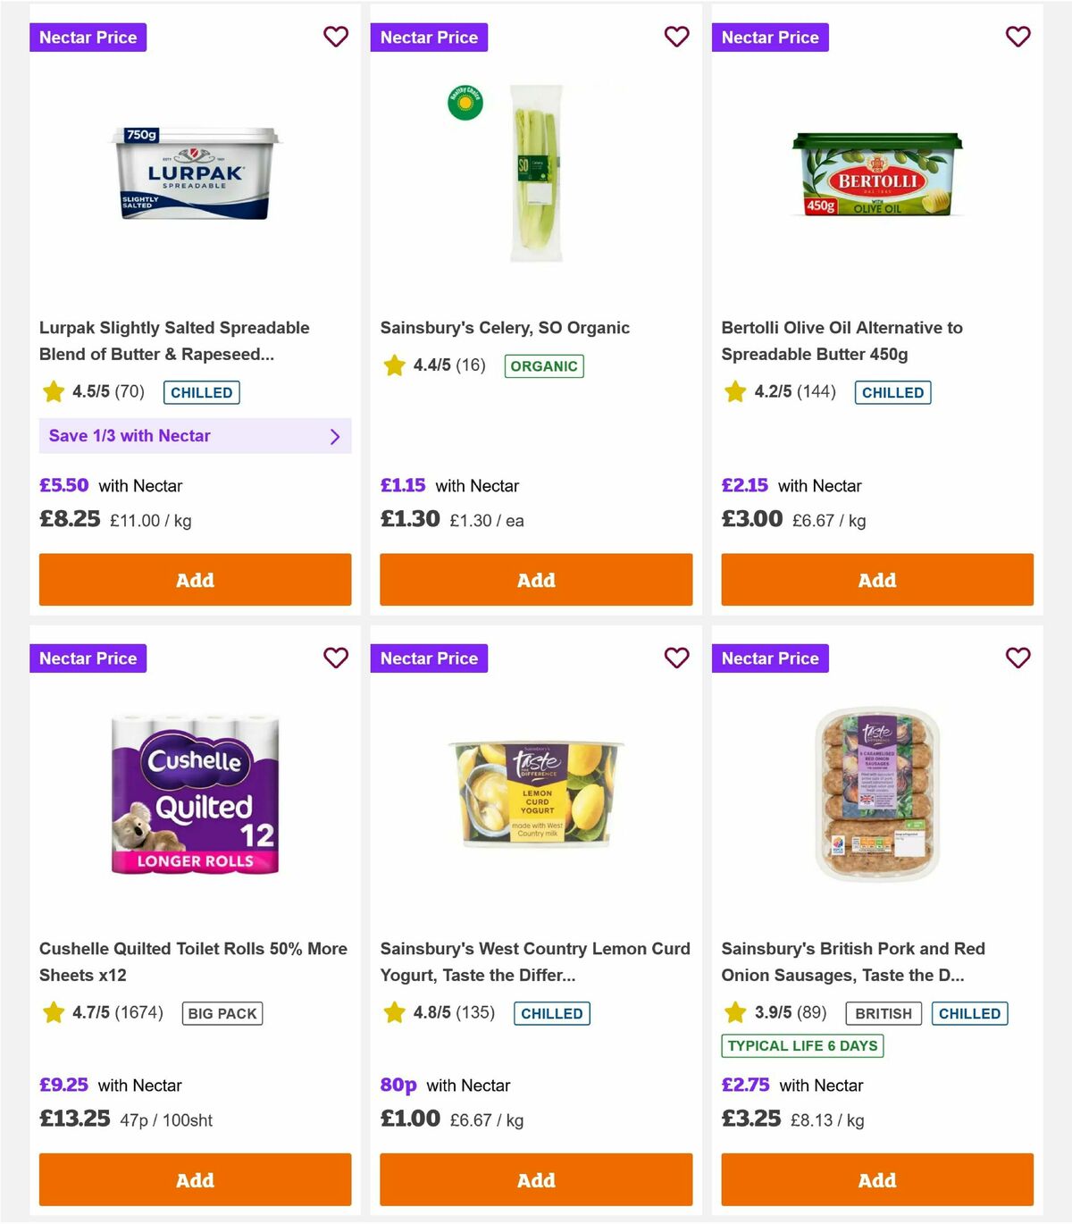Expand the TYPICAL LIFE 6 DAYS label
The height and width of the screenshot is (1224, 1072).
pos(801,1045)
